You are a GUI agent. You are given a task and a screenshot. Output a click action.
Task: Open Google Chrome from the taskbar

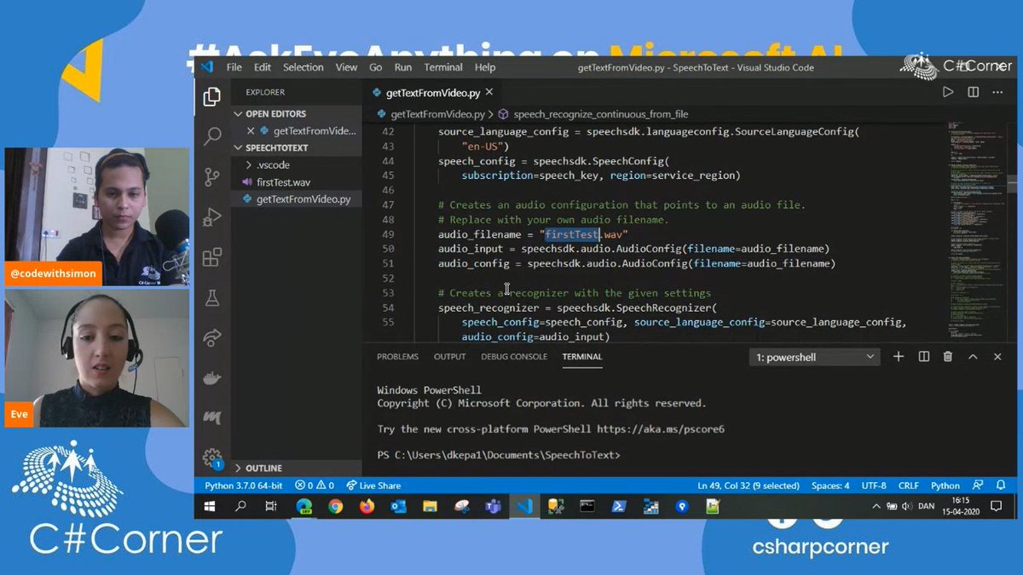pyautogui.click(x=335, y=506)
